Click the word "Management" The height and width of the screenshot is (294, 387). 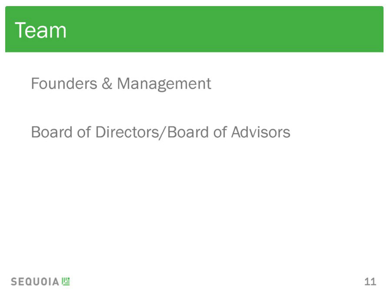(x=164, y=84)
